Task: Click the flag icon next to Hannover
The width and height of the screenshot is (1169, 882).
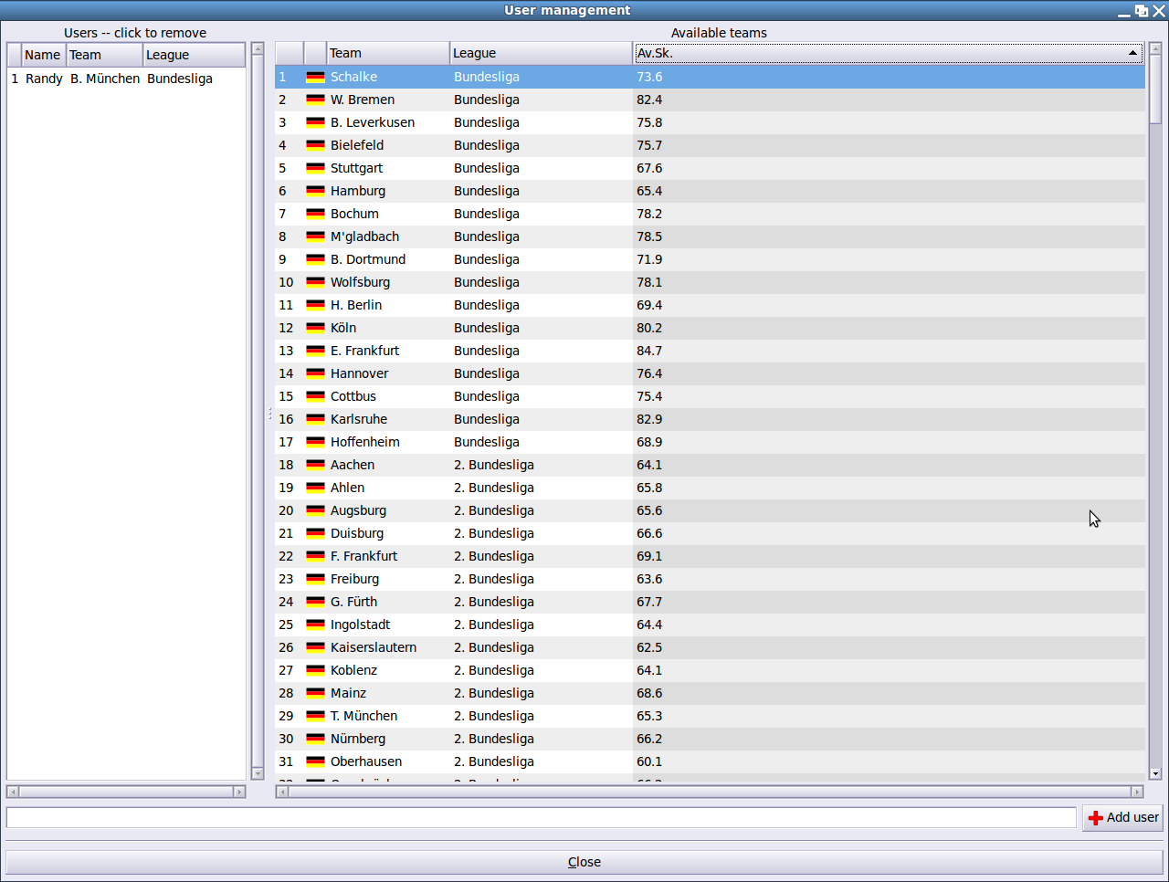Action: tap(315, 374)
